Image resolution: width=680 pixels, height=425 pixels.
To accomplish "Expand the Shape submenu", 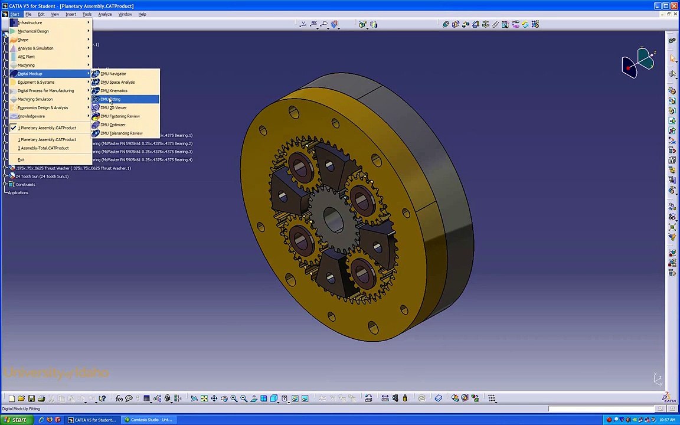I will pyautogui.click(x=50, y=40).
